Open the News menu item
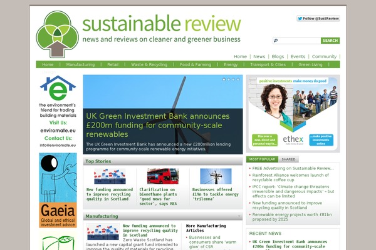The height and width of the screenshot is (250, 376). tap(259, 56)
